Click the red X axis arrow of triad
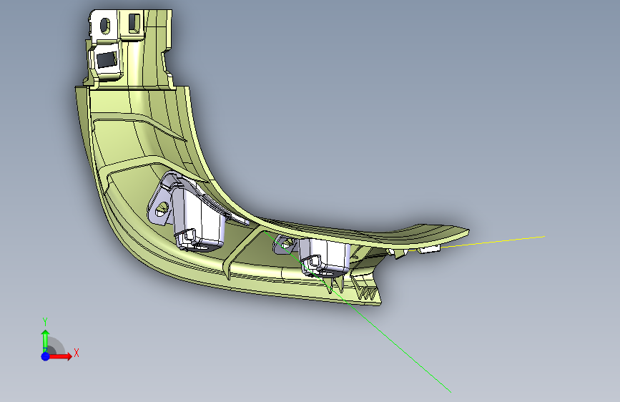Image resolution: width=620 pixels, height=402 pixels. point(60,356)
